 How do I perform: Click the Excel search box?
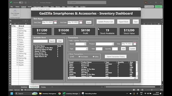coord(87,3)
